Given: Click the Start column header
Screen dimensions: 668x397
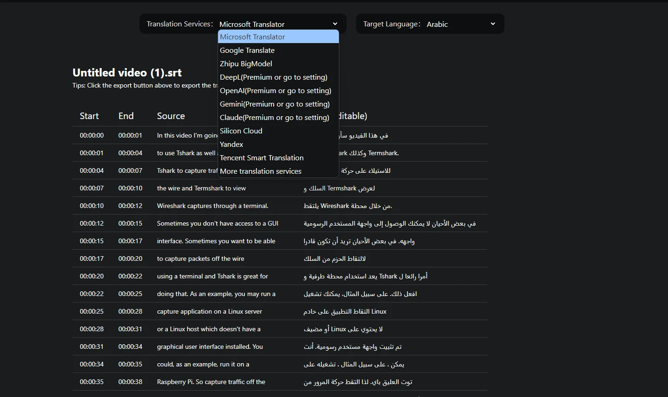Looking at the screenshot, I should [89, 116].
